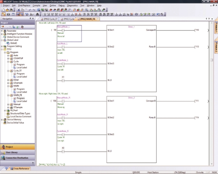Expand the Parameter tree node

point(2,31)
